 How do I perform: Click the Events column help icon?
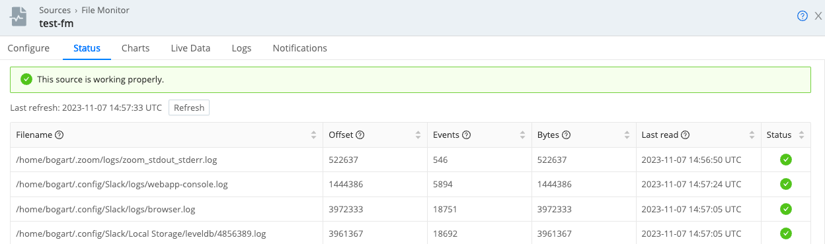[466, 135]
